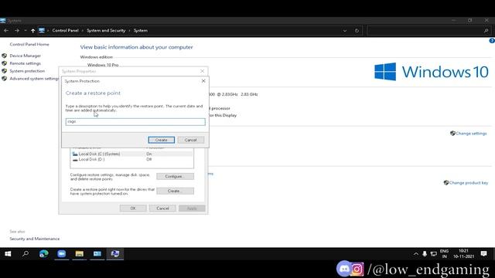The height and width of the screenshot is (278, 495).
Task: Click the restore point description text field
Action: pos(135,122)
